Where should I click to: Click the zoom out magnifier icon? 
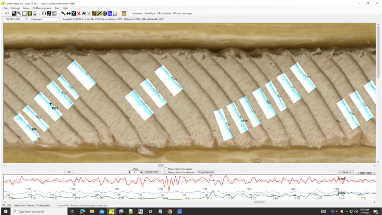tap(19, 13)
